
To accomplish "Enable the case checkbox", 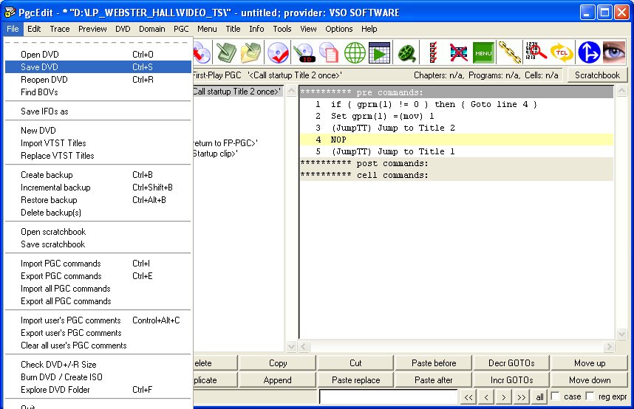I will 555,396.
